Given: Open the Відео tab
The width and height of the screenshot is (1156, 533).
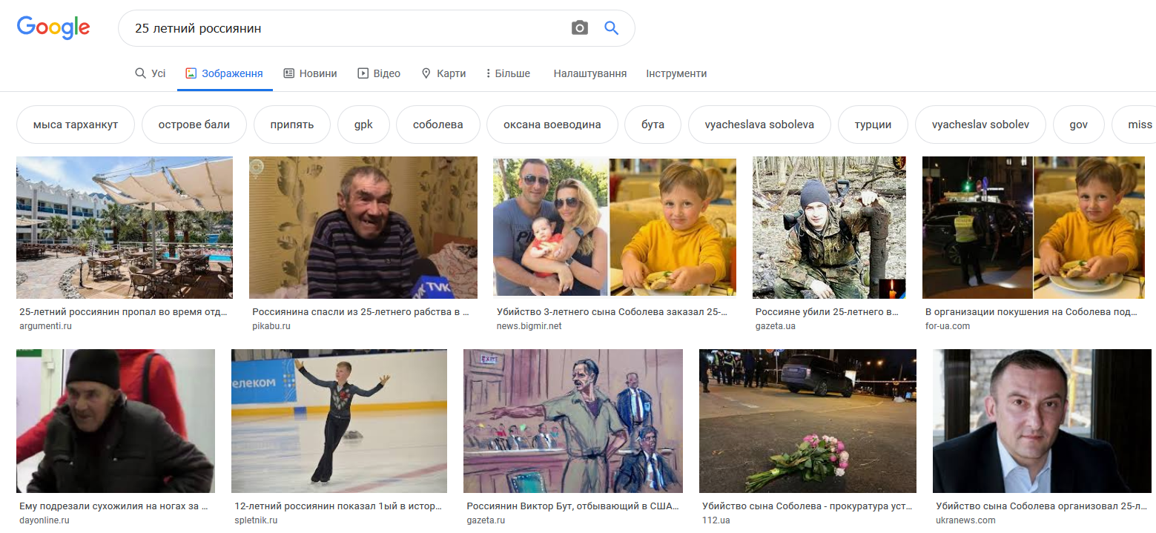Looking at the screenshot, I should click(379, 73).
